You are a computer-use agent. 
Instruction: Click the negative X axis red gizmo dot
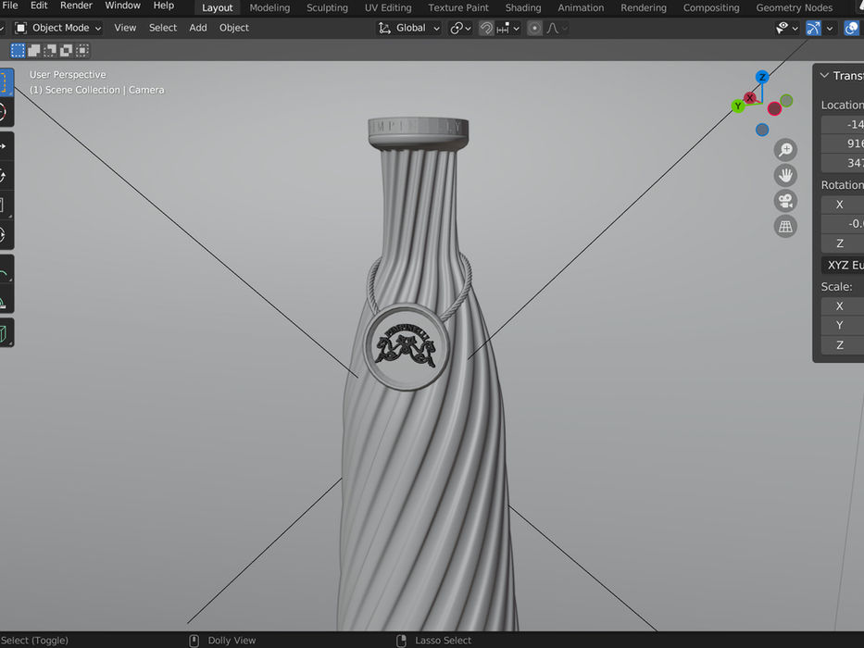pos(774,108)
